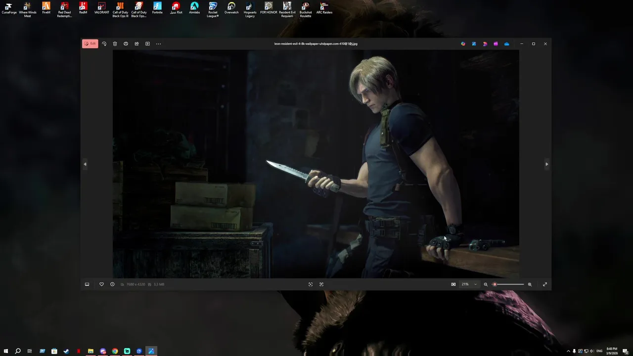Open Hogwarts Legacy desktop shortcut

[250, 9]
